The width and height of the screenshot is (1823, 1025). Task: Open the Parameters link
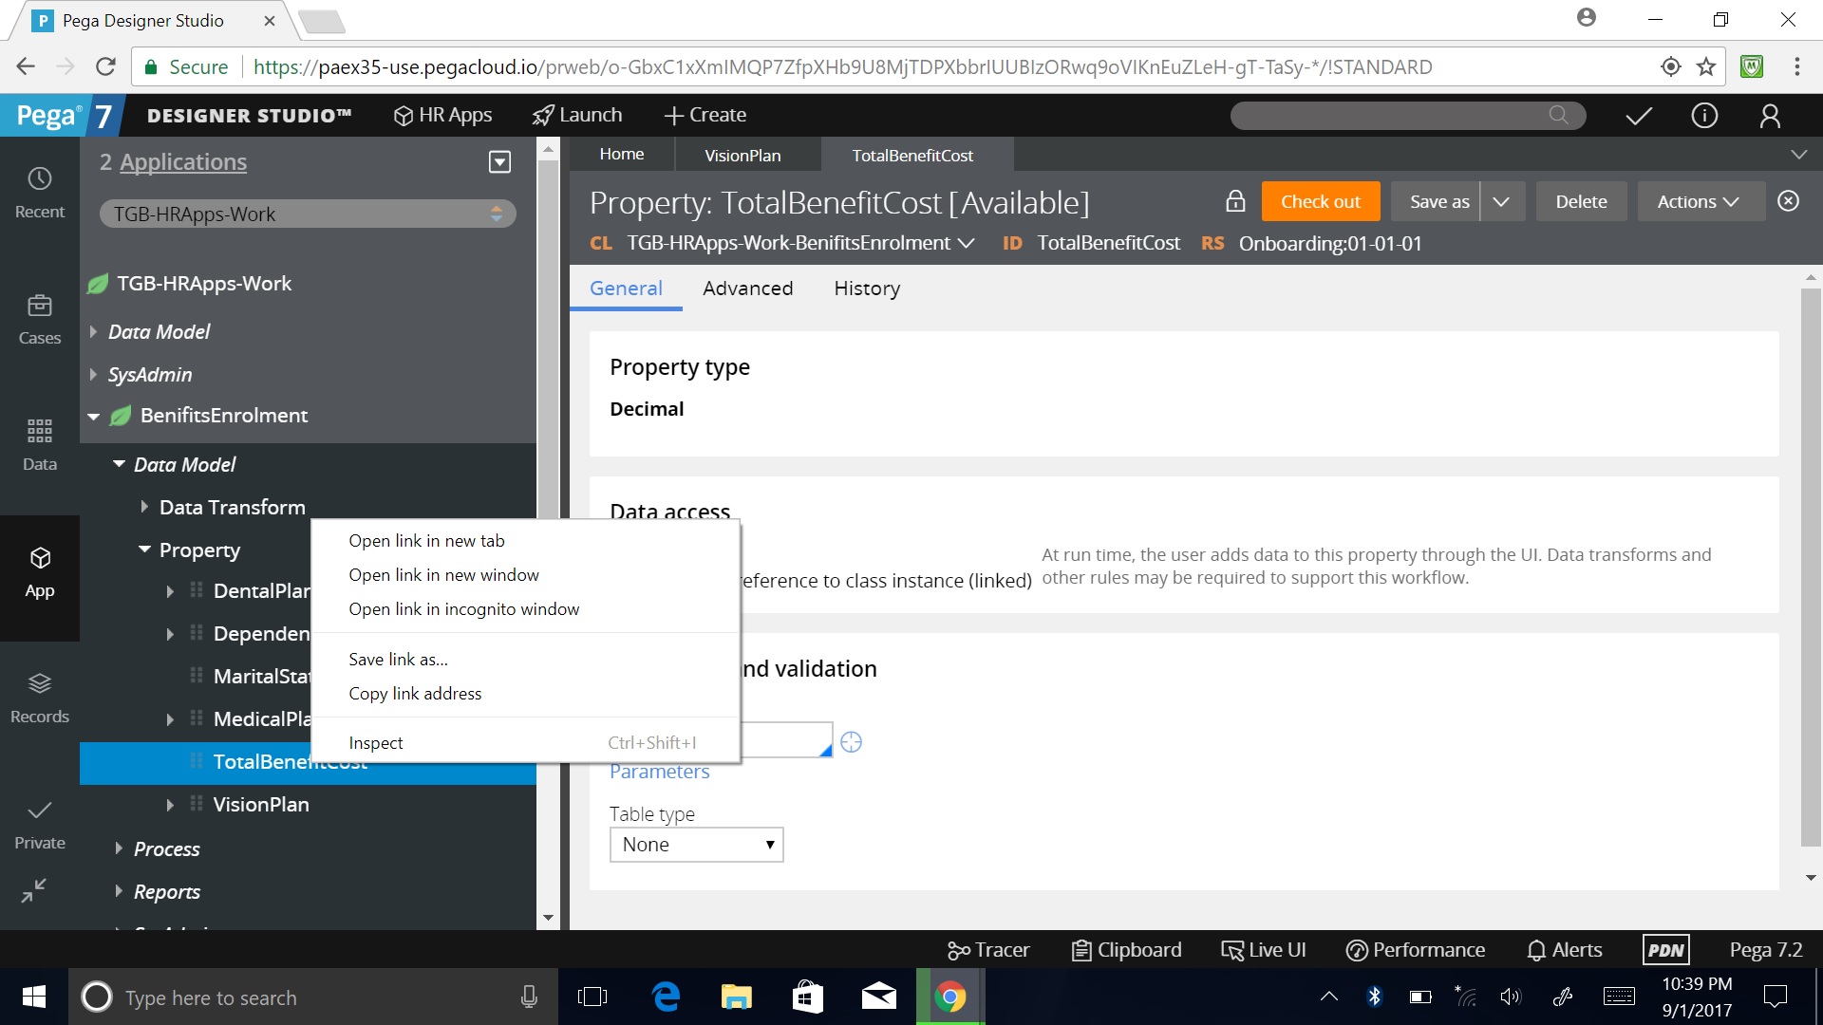point(659,772)
